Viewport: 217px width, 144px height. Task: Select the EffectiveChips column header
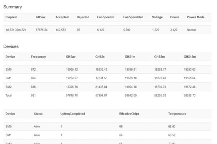click(x=129, y=114)
